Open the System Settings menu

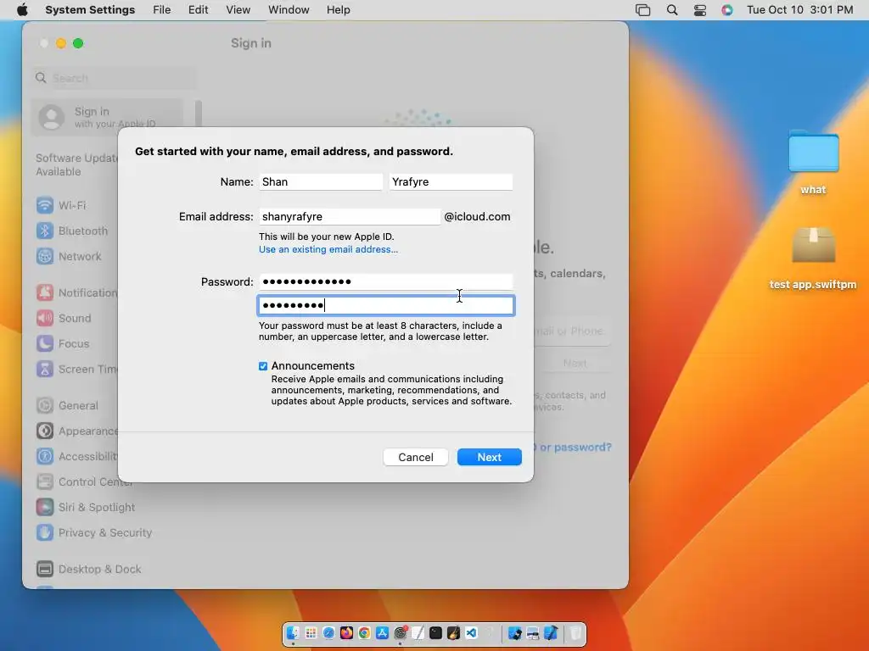90,10
